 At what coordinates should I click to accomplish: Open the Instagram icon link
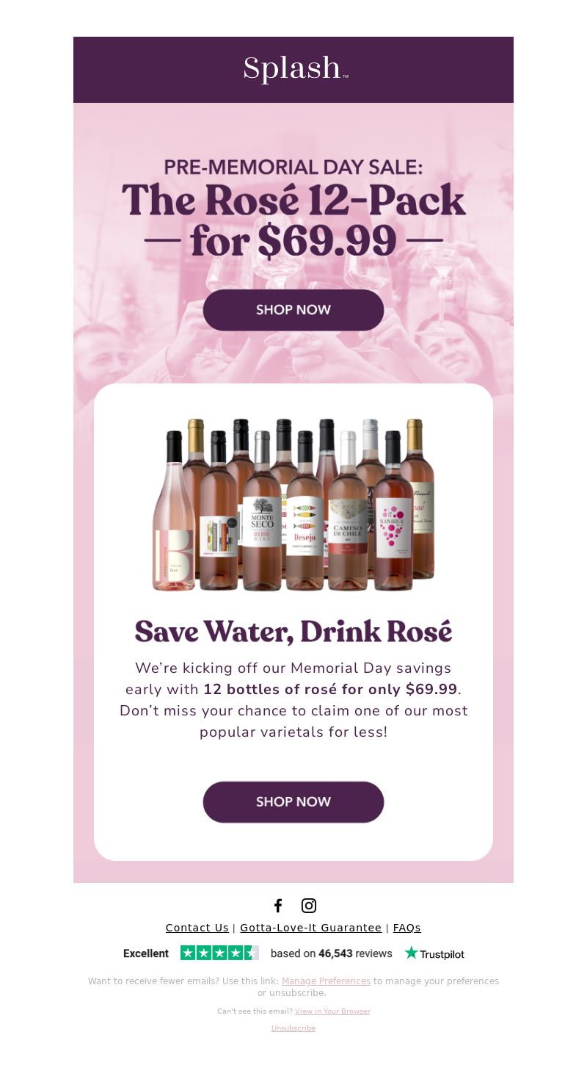tap(309, 906)
